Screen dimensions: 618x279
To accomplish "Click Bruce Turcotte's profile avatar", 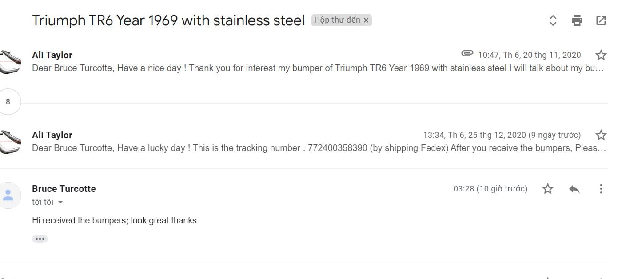I will click(x=9, y=195).
